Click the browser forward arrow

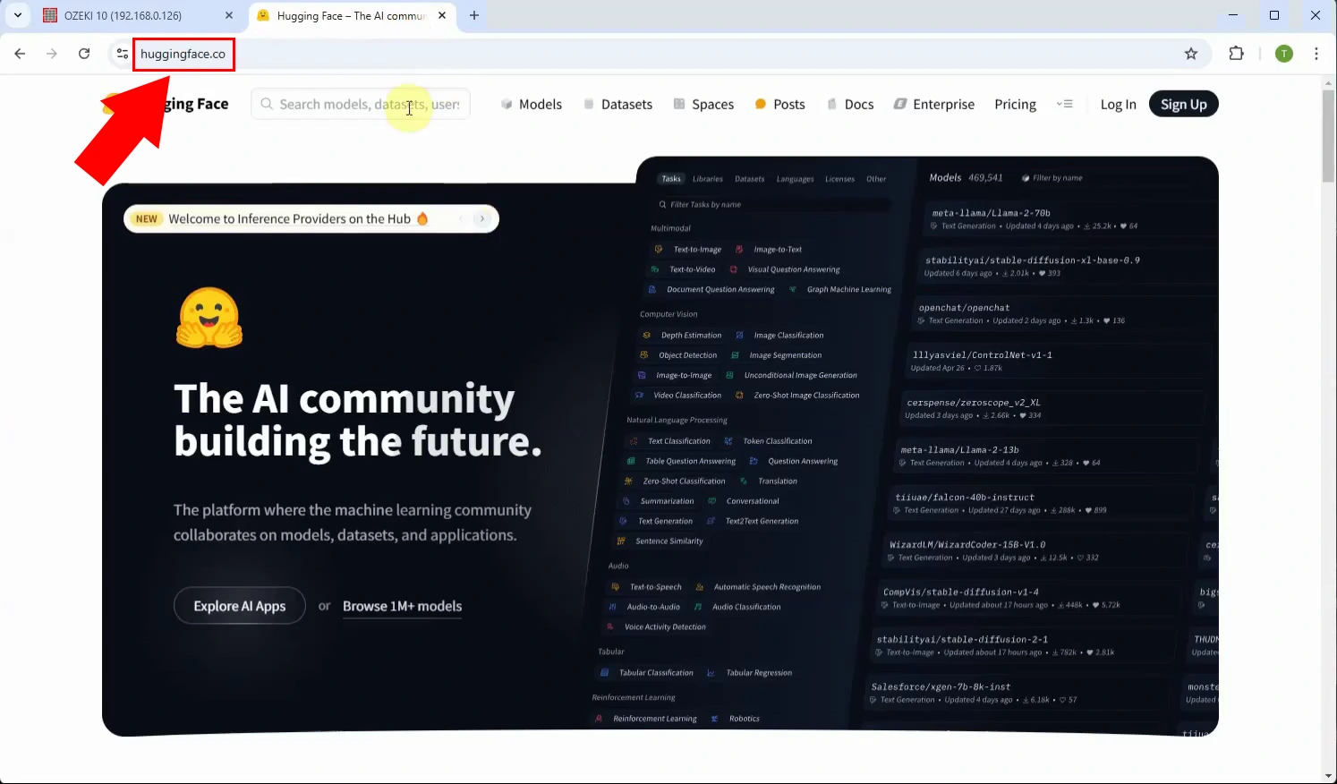point(52,54)
